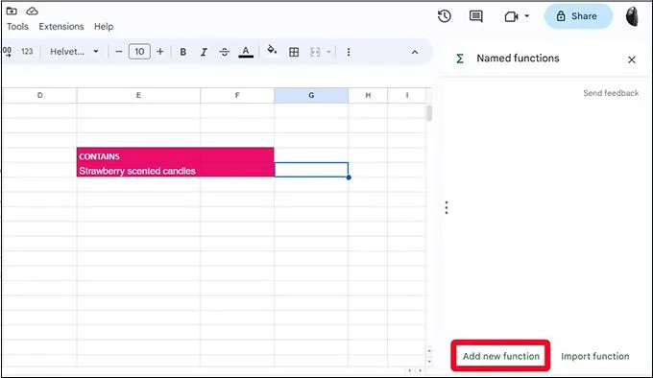The width and height of the screenshot is (653, 378).
Task: Open the Helvetica font dropdown
Action: 74,52
